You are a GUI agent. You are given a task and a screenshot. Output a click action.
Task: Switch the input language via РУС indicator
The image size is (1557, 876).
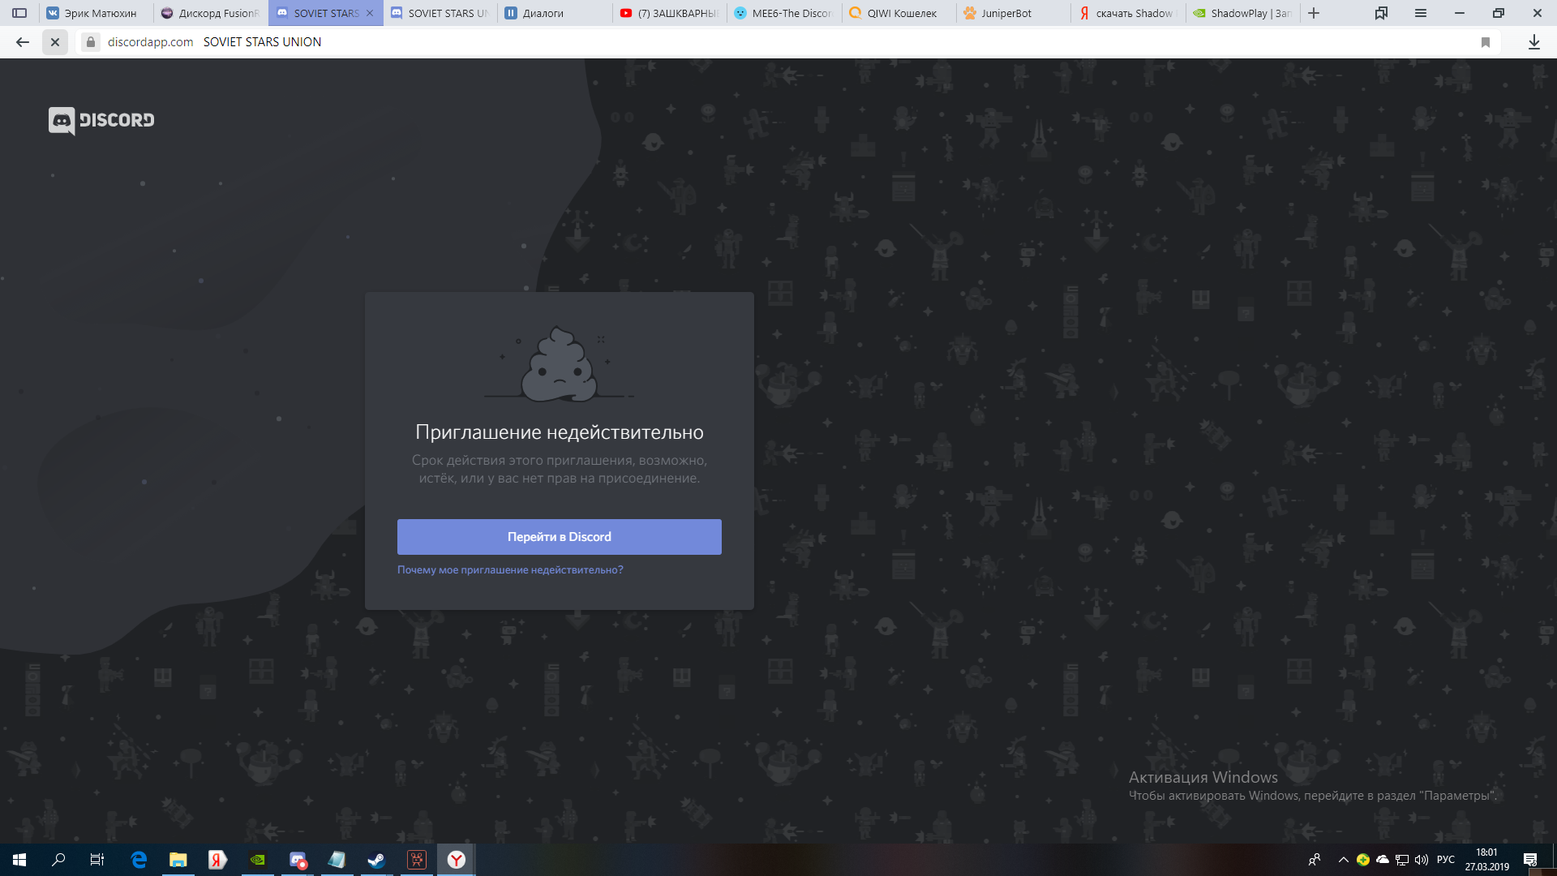point(1446,860)
